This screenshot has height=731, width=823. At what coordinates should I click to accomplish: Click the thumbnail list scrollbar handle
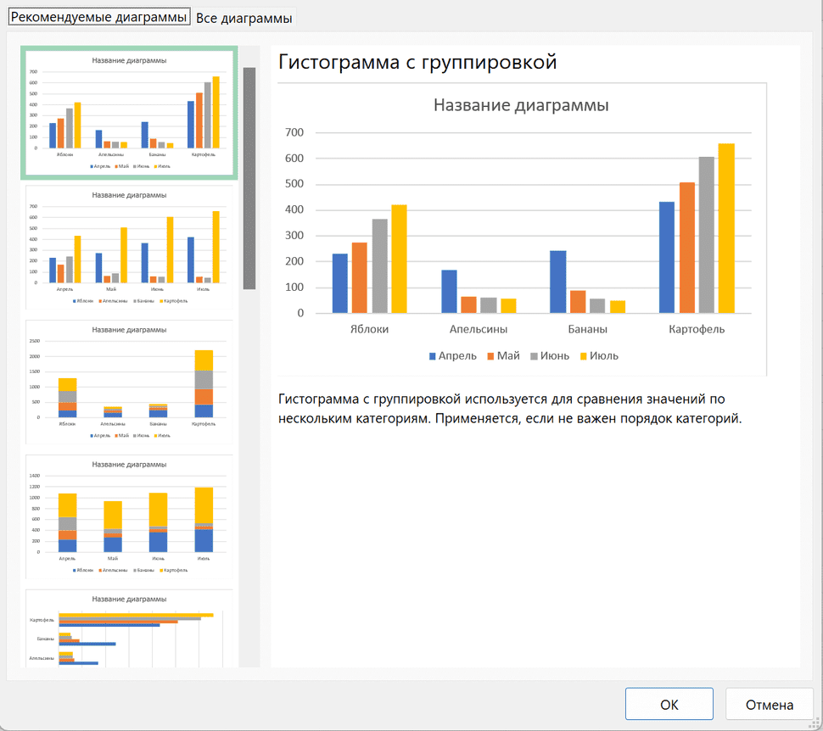coord(249,178)
